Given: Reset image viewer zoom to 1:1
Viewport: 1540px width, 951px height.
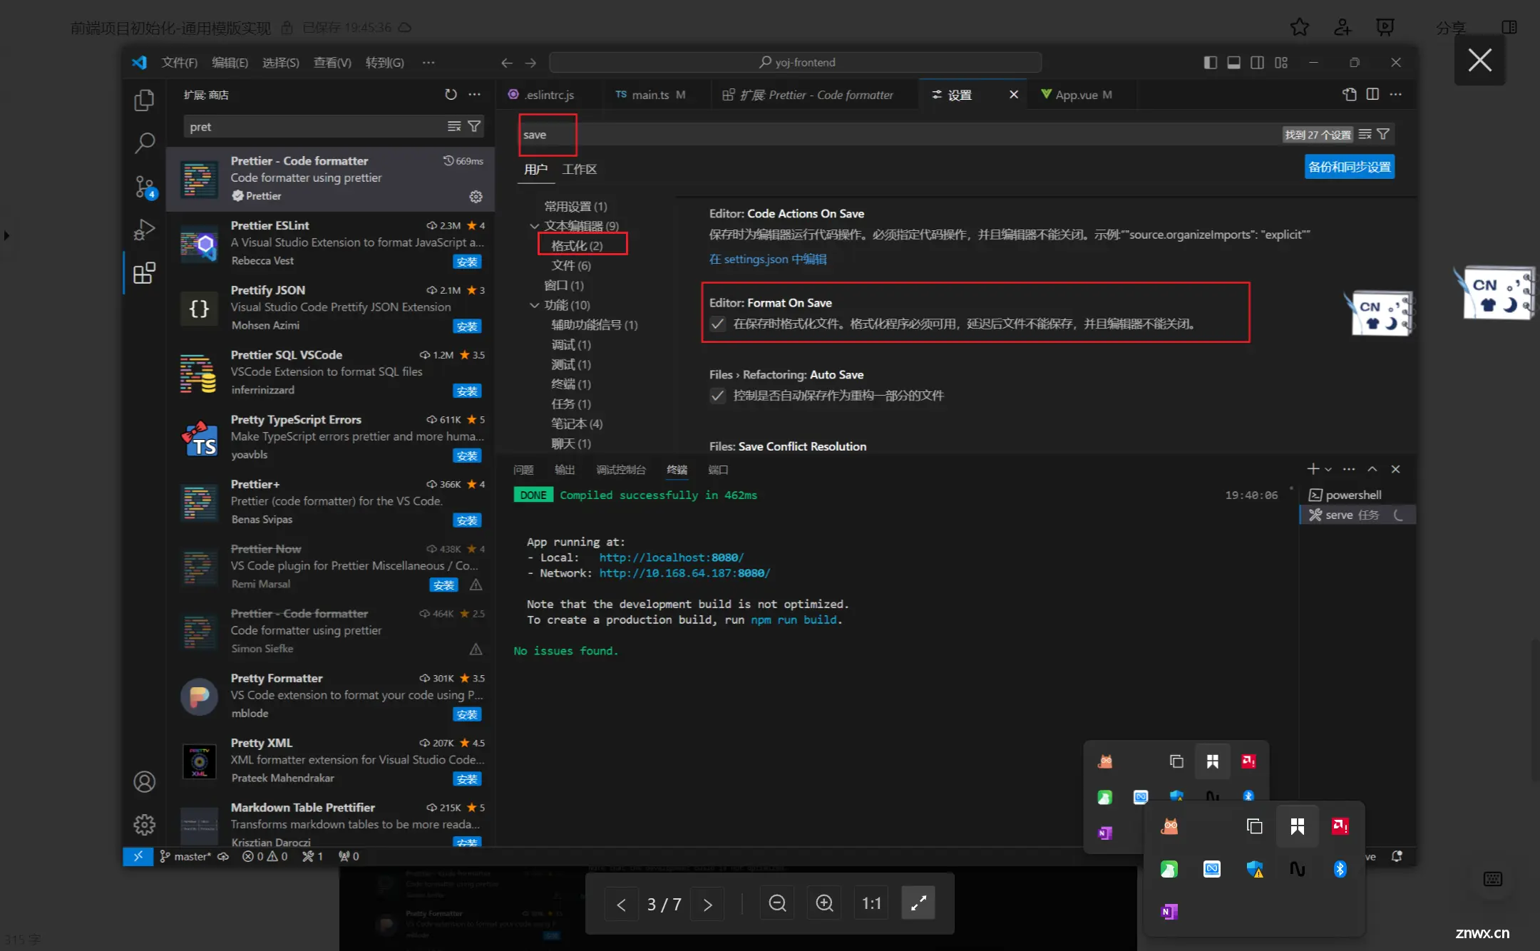Looking at the screenshot, I should (871, 903).
